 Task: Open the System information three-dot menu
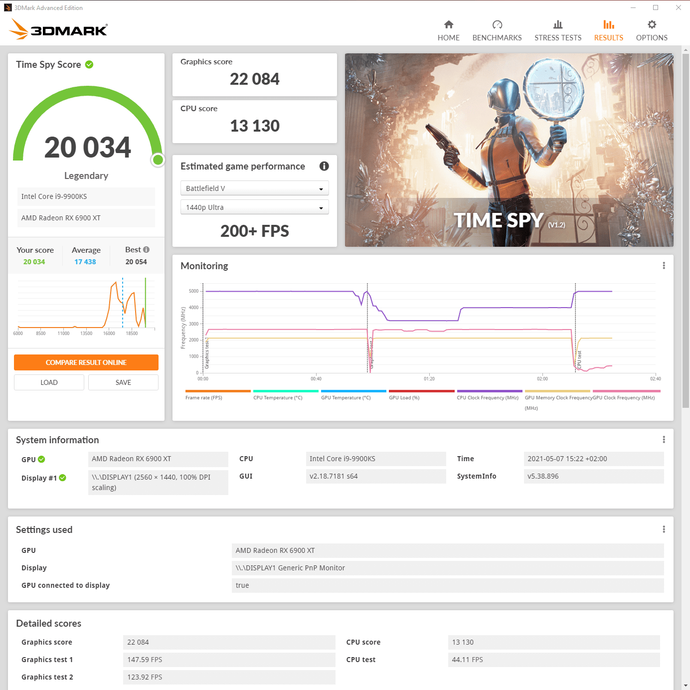664,439
